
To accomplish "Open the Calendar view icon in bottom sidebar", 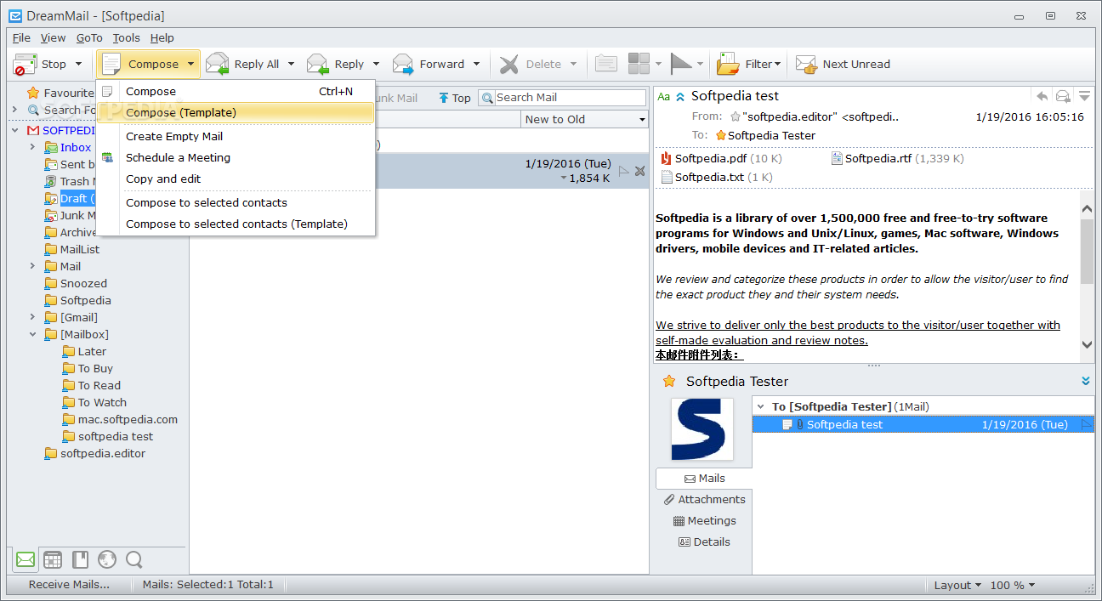I will click(53, 559).
